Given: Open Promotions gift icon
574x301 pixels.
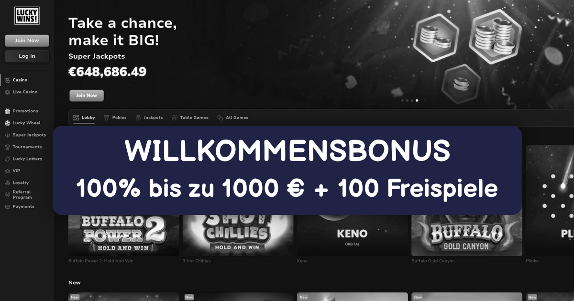Looking at the screenshot, I should [x=8, y=111].
